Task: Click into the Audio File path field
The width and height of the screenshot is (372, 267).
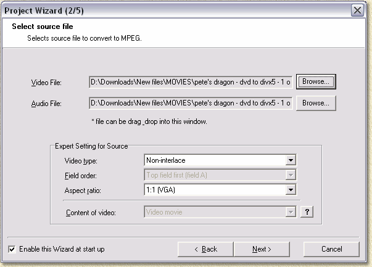Action: pos(191,103)
